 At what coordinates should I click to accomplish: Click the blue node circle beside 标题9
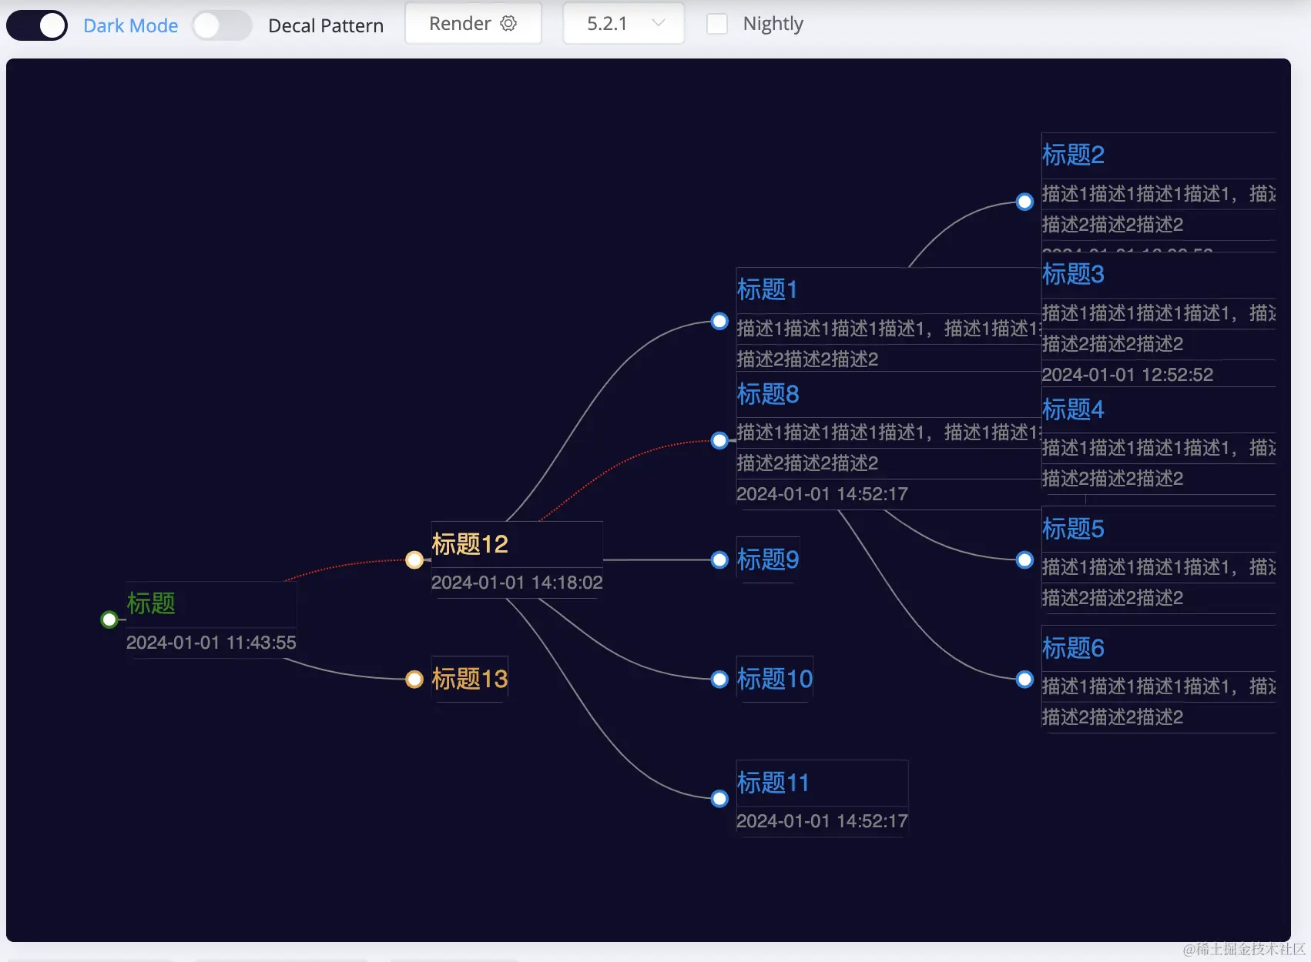719,559
